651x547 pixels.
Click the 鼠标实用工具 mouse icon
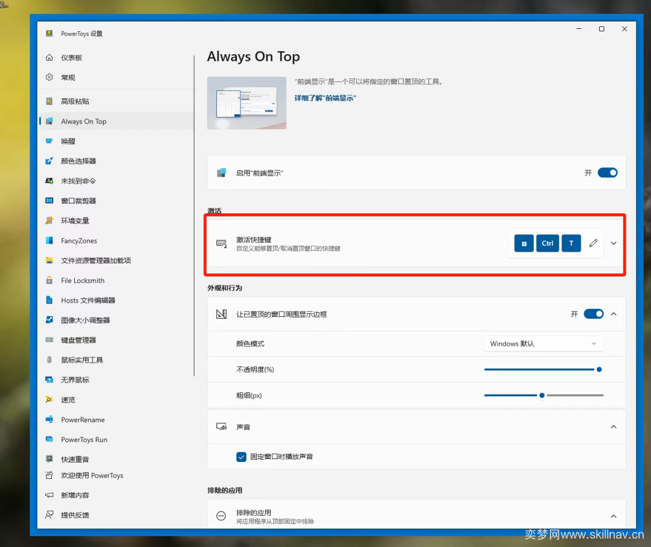[x=49, y=360]
